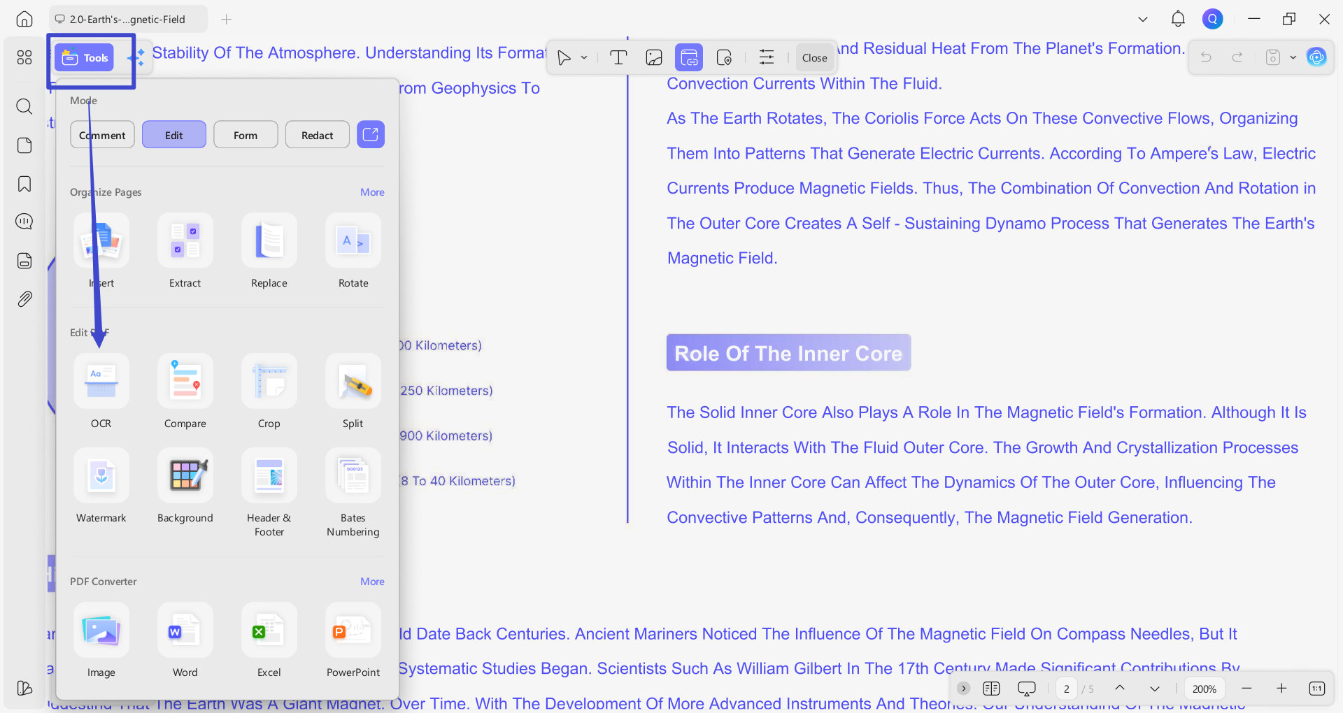1343x713 pixels.
Task: Go to next page with down chevron
Action: coord(1155,689)
